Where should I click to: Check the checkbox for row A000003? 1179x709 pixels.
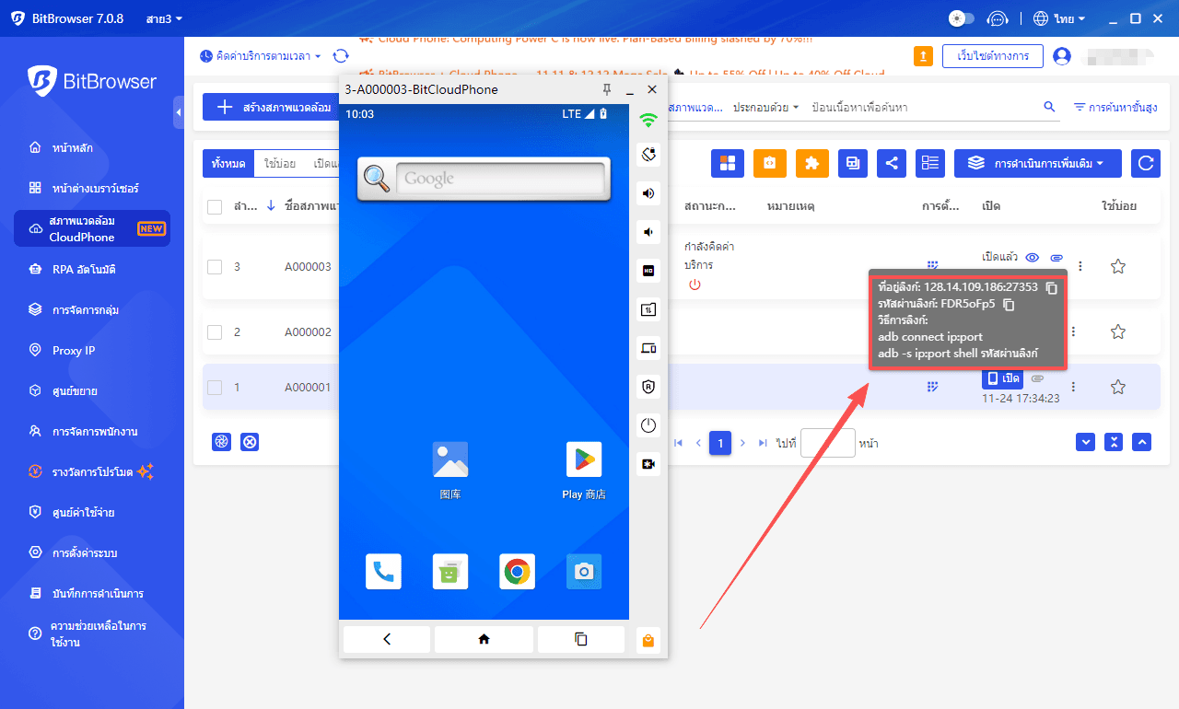coord(215,267)
